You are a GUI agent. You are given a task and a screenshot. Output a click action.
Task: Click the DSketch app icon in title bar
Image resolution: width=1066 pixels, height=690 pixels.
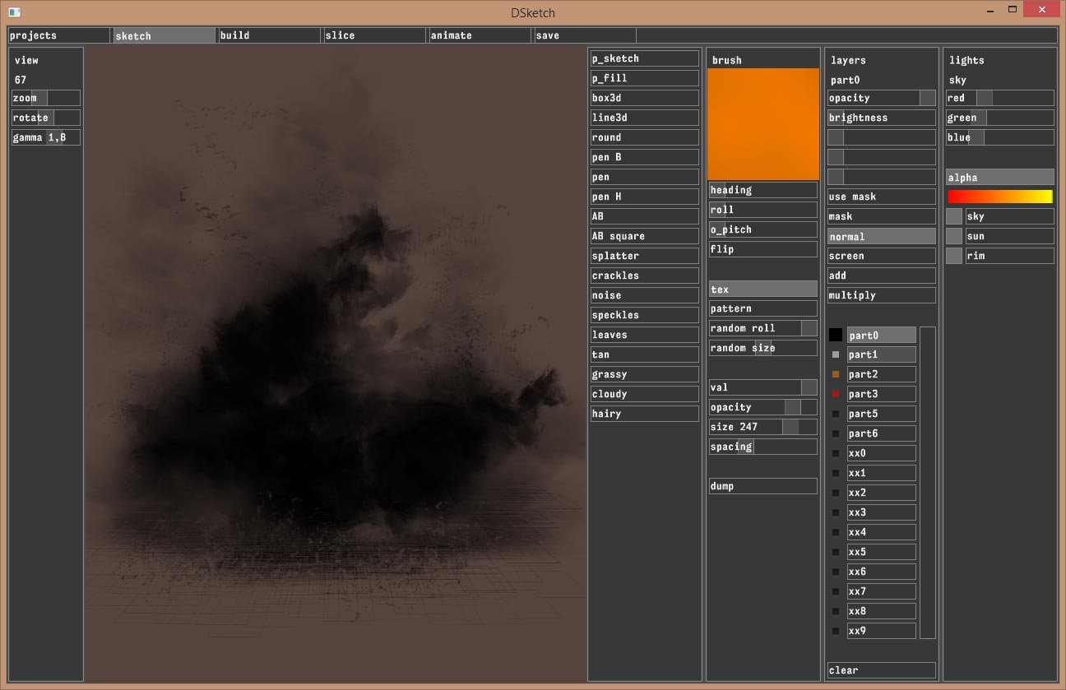tap(14, 12)
